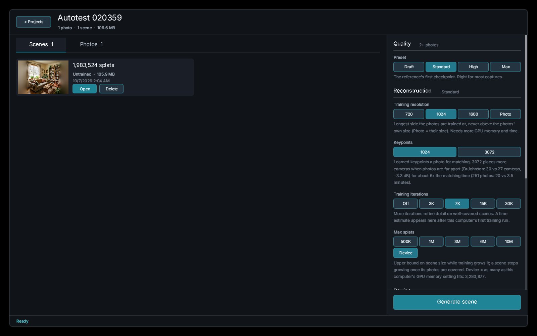This screenshot has width=537, height=336.
Task: Select 7K training iterations
Action: pos(457,204)
